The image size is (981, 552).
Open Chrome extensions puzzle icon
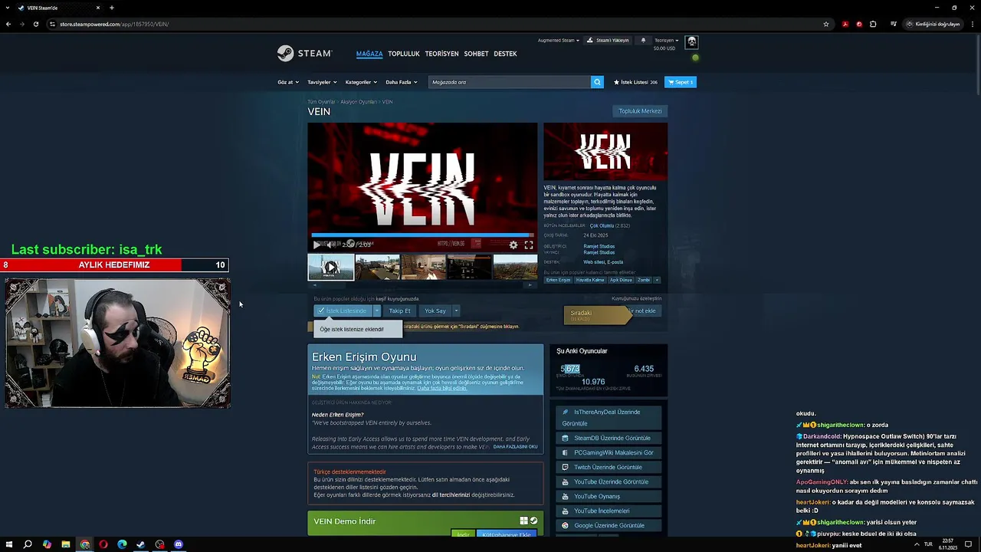click(x=873, y=24)
